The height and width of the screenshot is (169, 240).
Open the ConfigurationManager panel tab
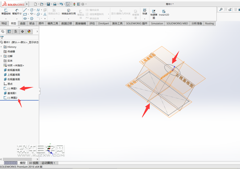pyautogui.click(x=16, y=32)
